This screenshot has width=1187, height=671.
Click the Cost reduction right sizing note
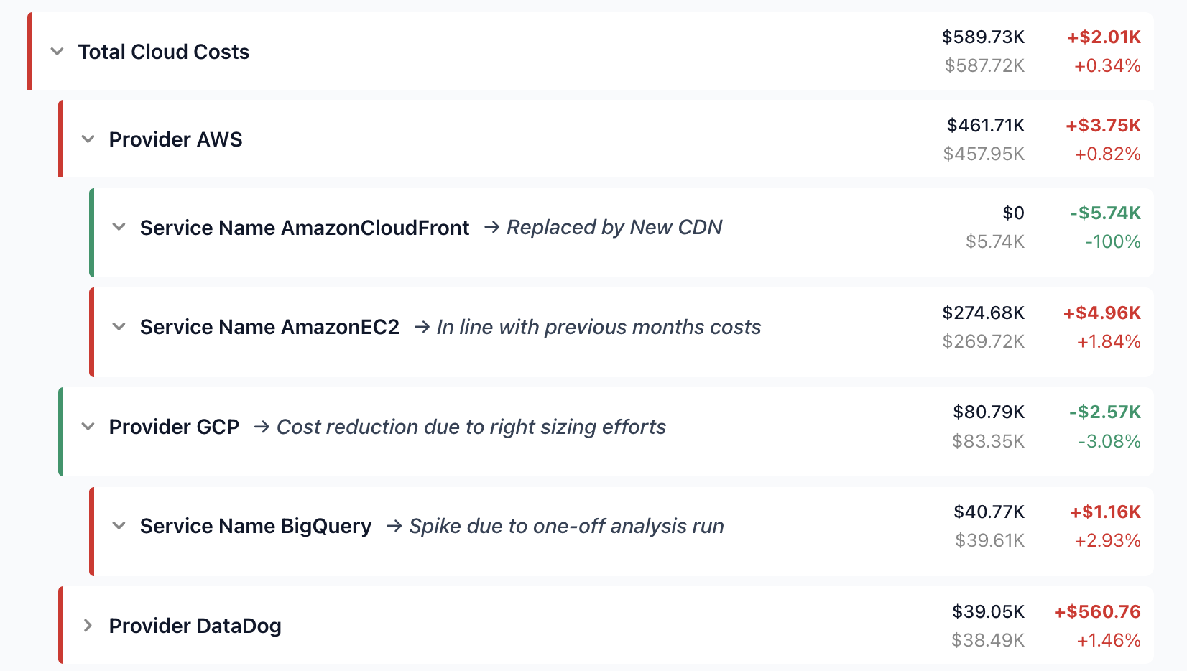coord(471,426)
